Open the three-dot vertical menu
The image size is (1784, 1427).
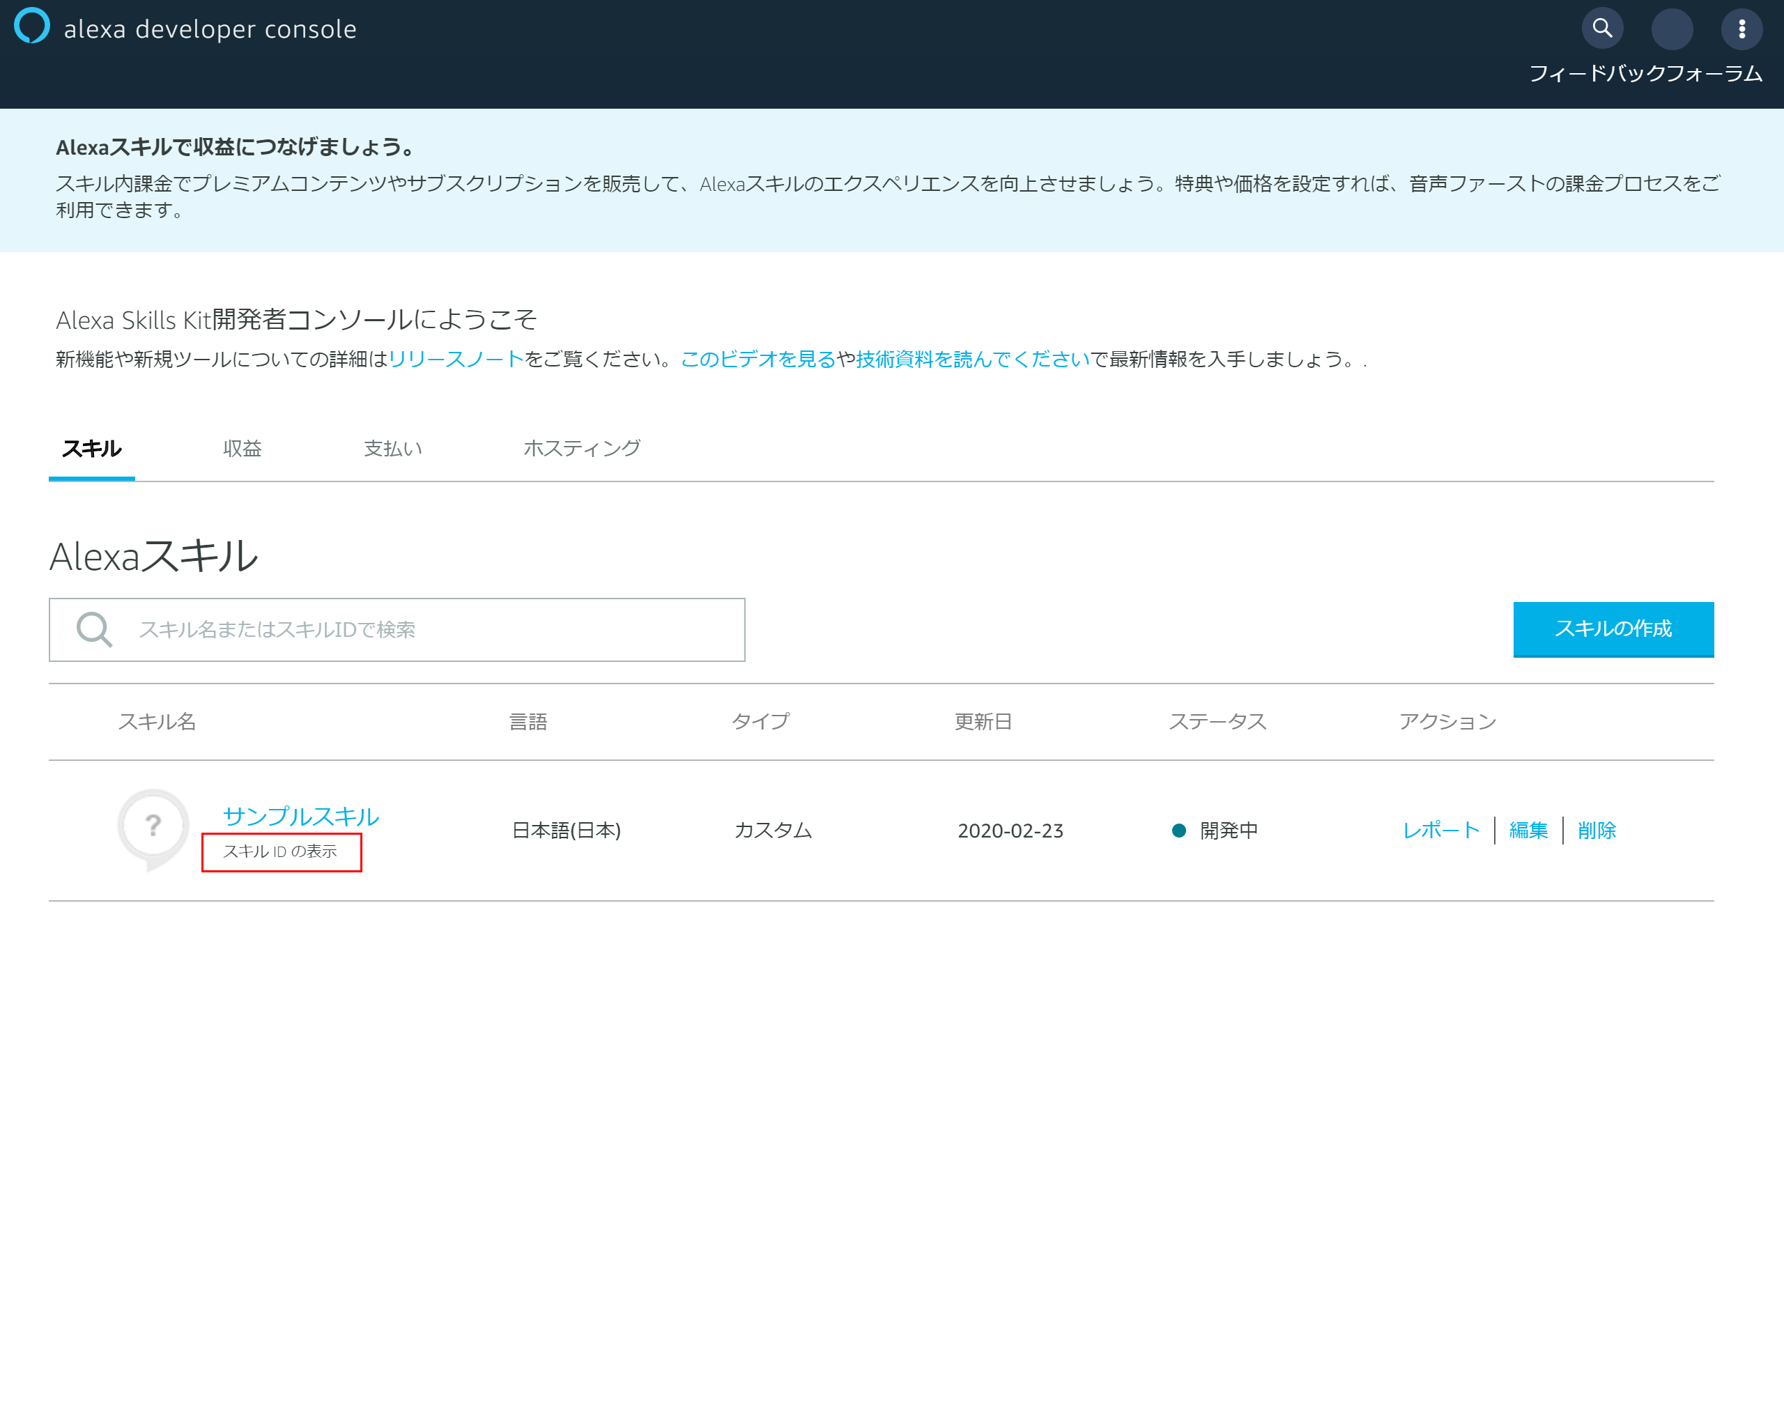1741,29
